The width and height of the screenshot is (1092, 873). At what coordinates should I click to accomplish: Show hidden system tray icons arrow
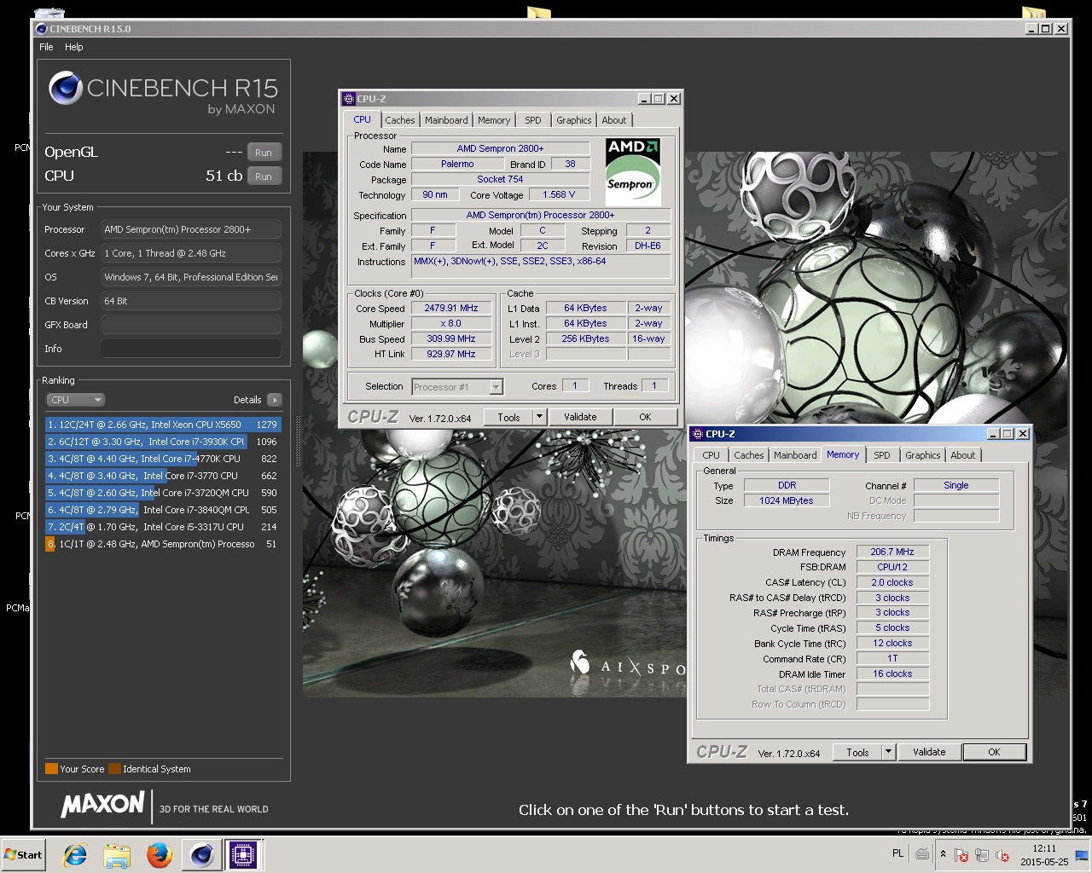tap(943, 854)
